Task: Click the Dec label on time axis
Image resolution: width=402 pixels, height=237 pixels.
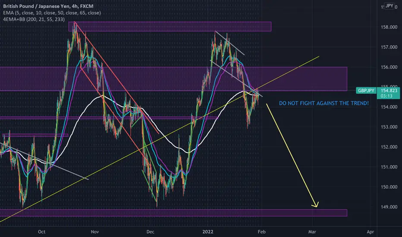Action: [x=150, y=232]
